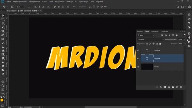192x108 pixels.
Task: Select the Zoom tool in left toolbar
Action: pos(3,86)
